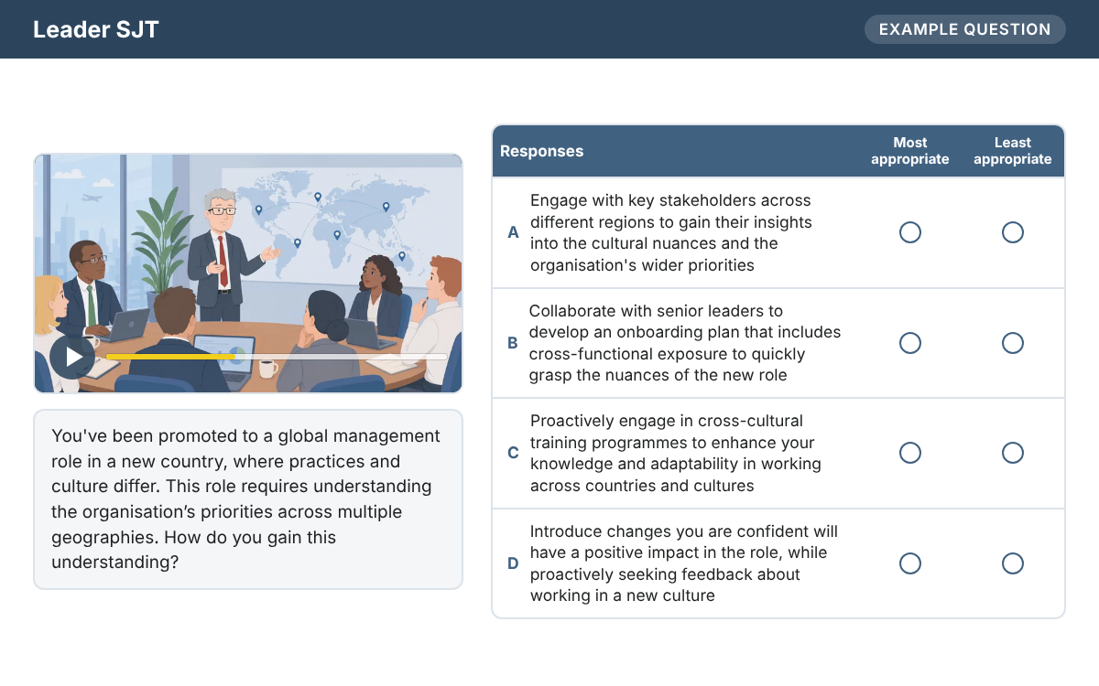
Task: Click the Least appropriate column header
Action: pos(1013,151)
